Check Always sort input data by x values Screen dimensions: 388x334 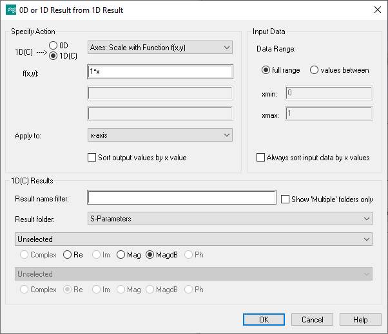260,158
